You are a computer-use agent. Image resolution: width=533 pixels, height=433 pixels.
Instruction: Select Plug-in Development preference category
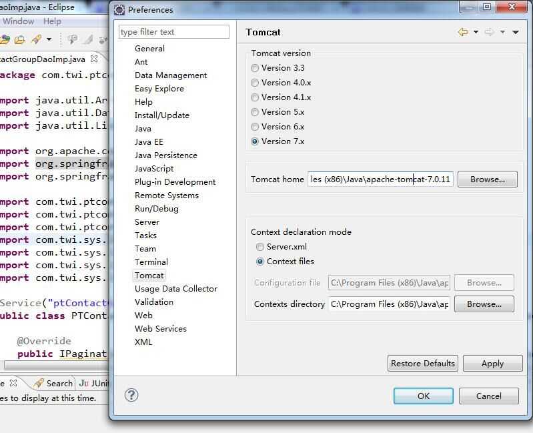175,182
